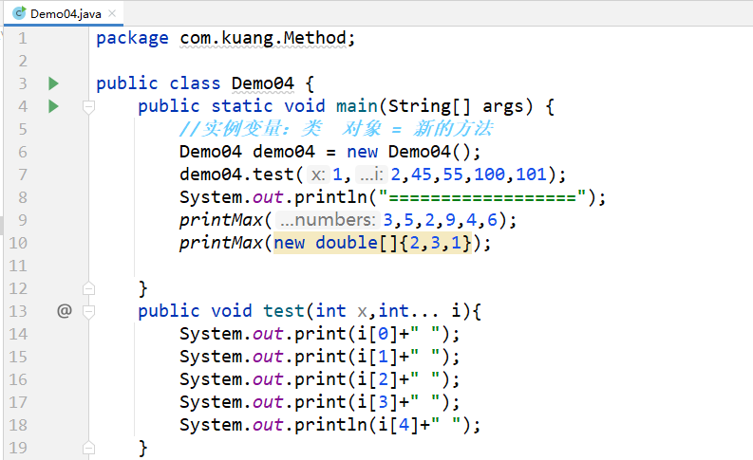The image size is (753, 460).
Task: Click the x: parameter hint on line 7
Action: [x=318, y=175]
